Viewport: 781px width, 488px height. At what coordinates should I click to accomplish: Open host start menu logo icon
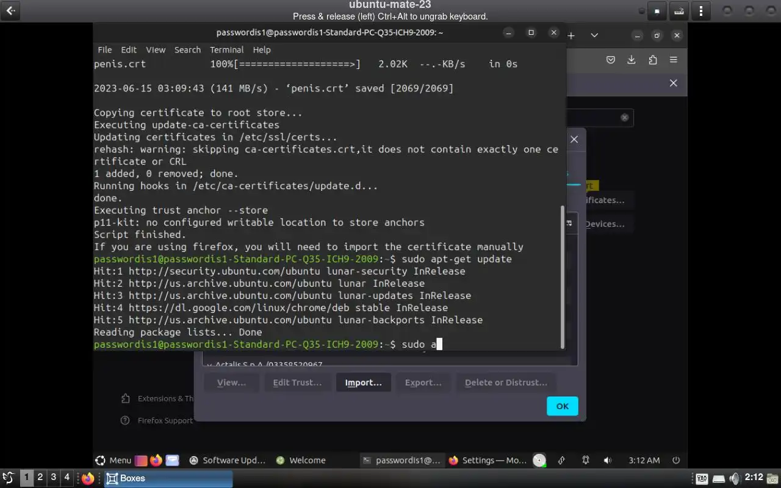pyautogui.click(x=9, y=478)
